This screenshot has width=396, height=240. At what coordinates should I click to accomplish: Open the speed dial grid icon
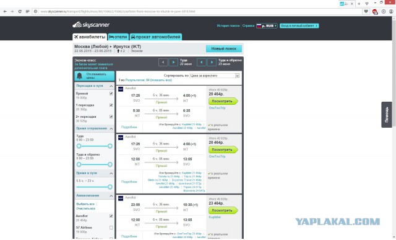27,11
